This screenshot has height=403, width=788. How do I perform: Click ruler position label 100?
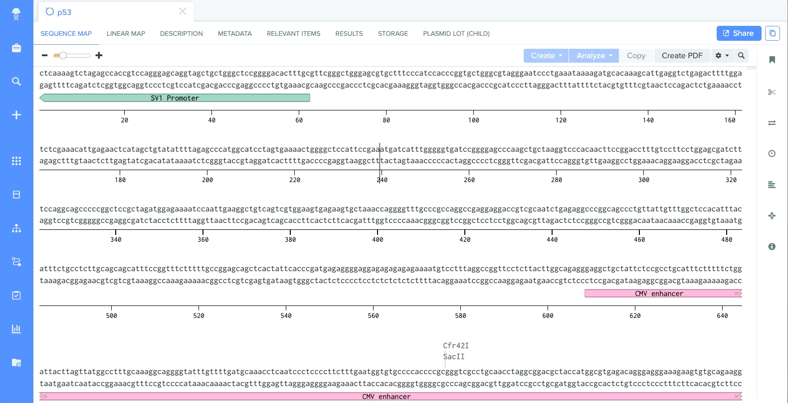click(473, 120)
